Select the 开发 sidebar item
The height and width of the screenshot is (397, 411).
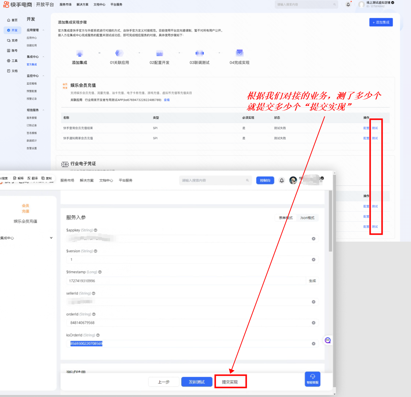click(x=12, y=30)
